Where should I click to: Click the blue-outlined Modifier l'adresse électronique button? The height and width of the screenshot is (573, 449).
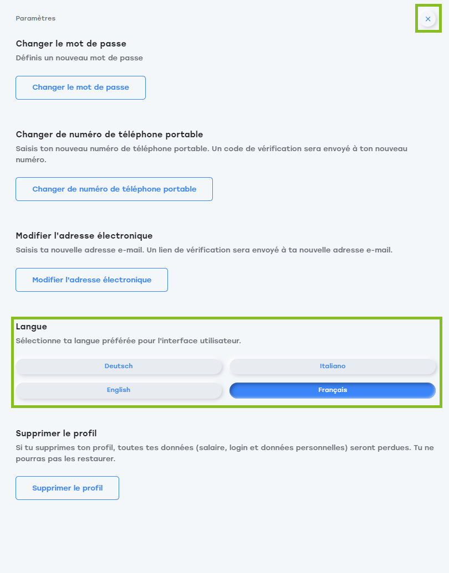92,280
